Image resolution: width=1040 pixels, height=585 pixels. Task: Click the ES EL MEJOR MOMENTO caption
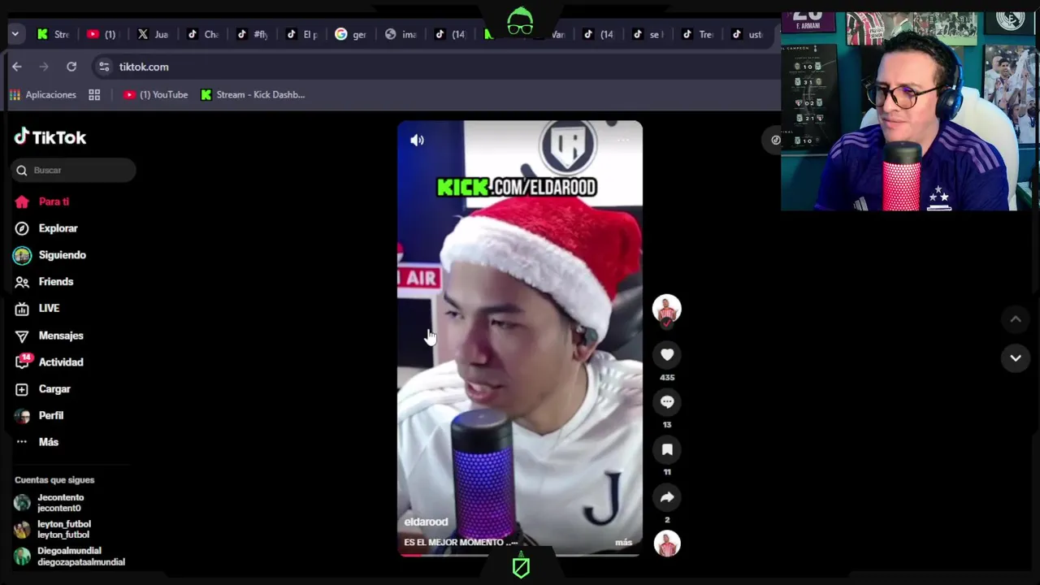point(461,542)
